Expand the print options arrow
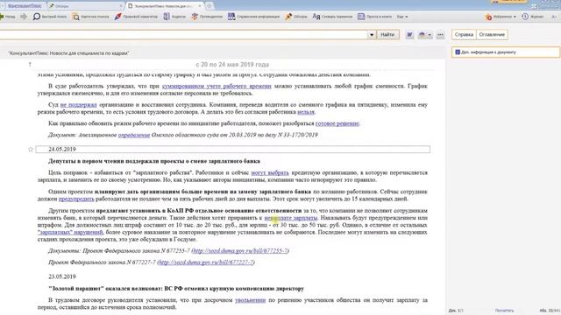 (430, 35)
